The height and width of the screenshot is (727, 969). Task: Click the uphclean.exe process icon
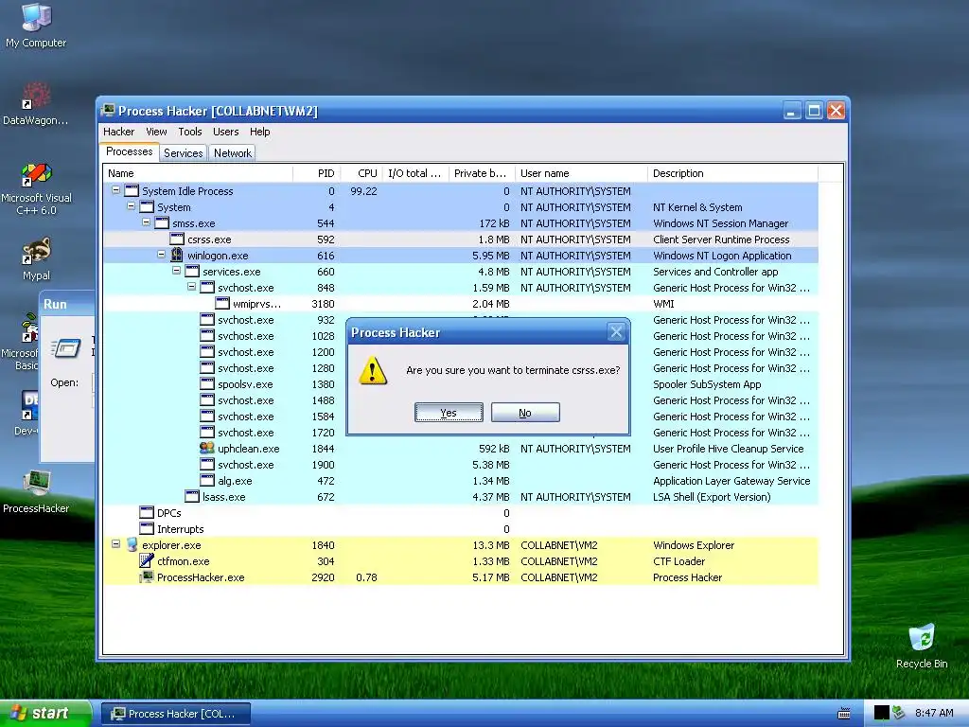point(207,448)
